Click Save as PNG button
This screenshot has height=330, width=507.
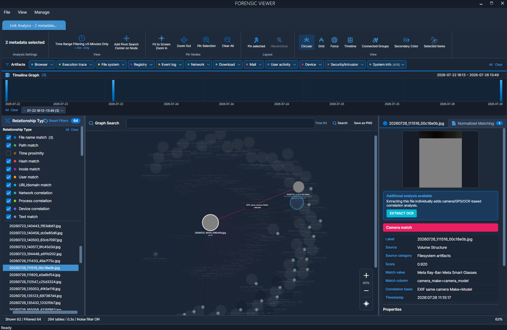pos(363,123)
